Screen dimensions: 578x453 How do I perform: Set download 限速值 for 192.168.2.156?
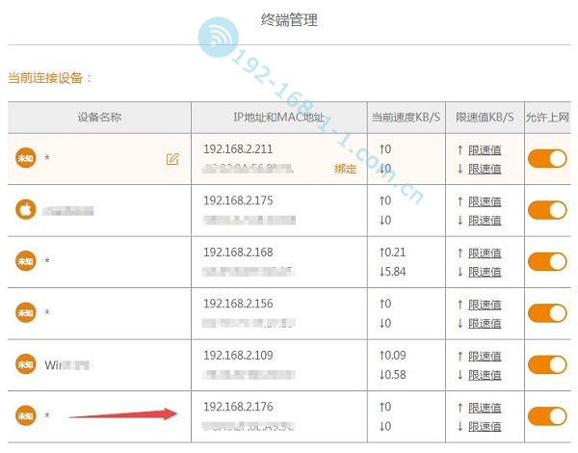[x=485, y=324]
